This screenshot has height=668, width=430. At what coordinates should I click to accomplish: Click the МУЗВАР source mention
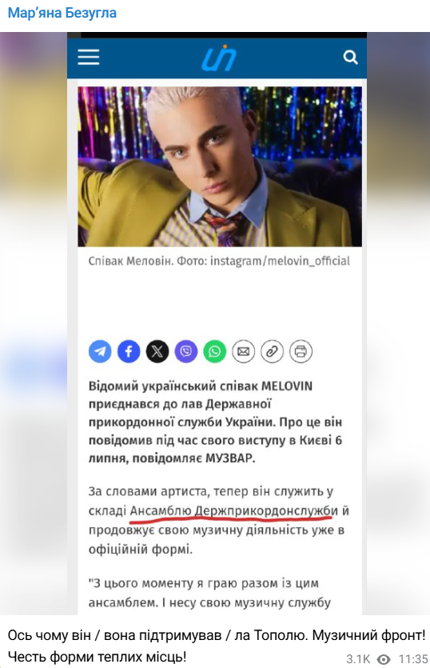pyautogui.click(x=230, y=458)
